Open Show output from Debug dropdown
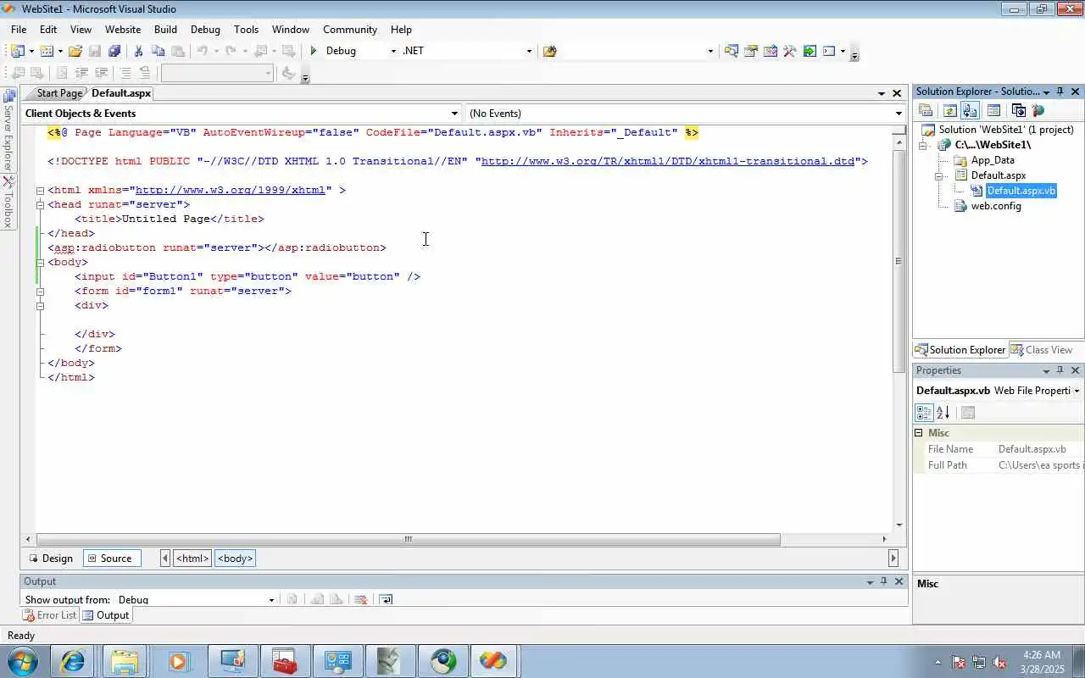1085x678 pixels. (x=271, y=599)
